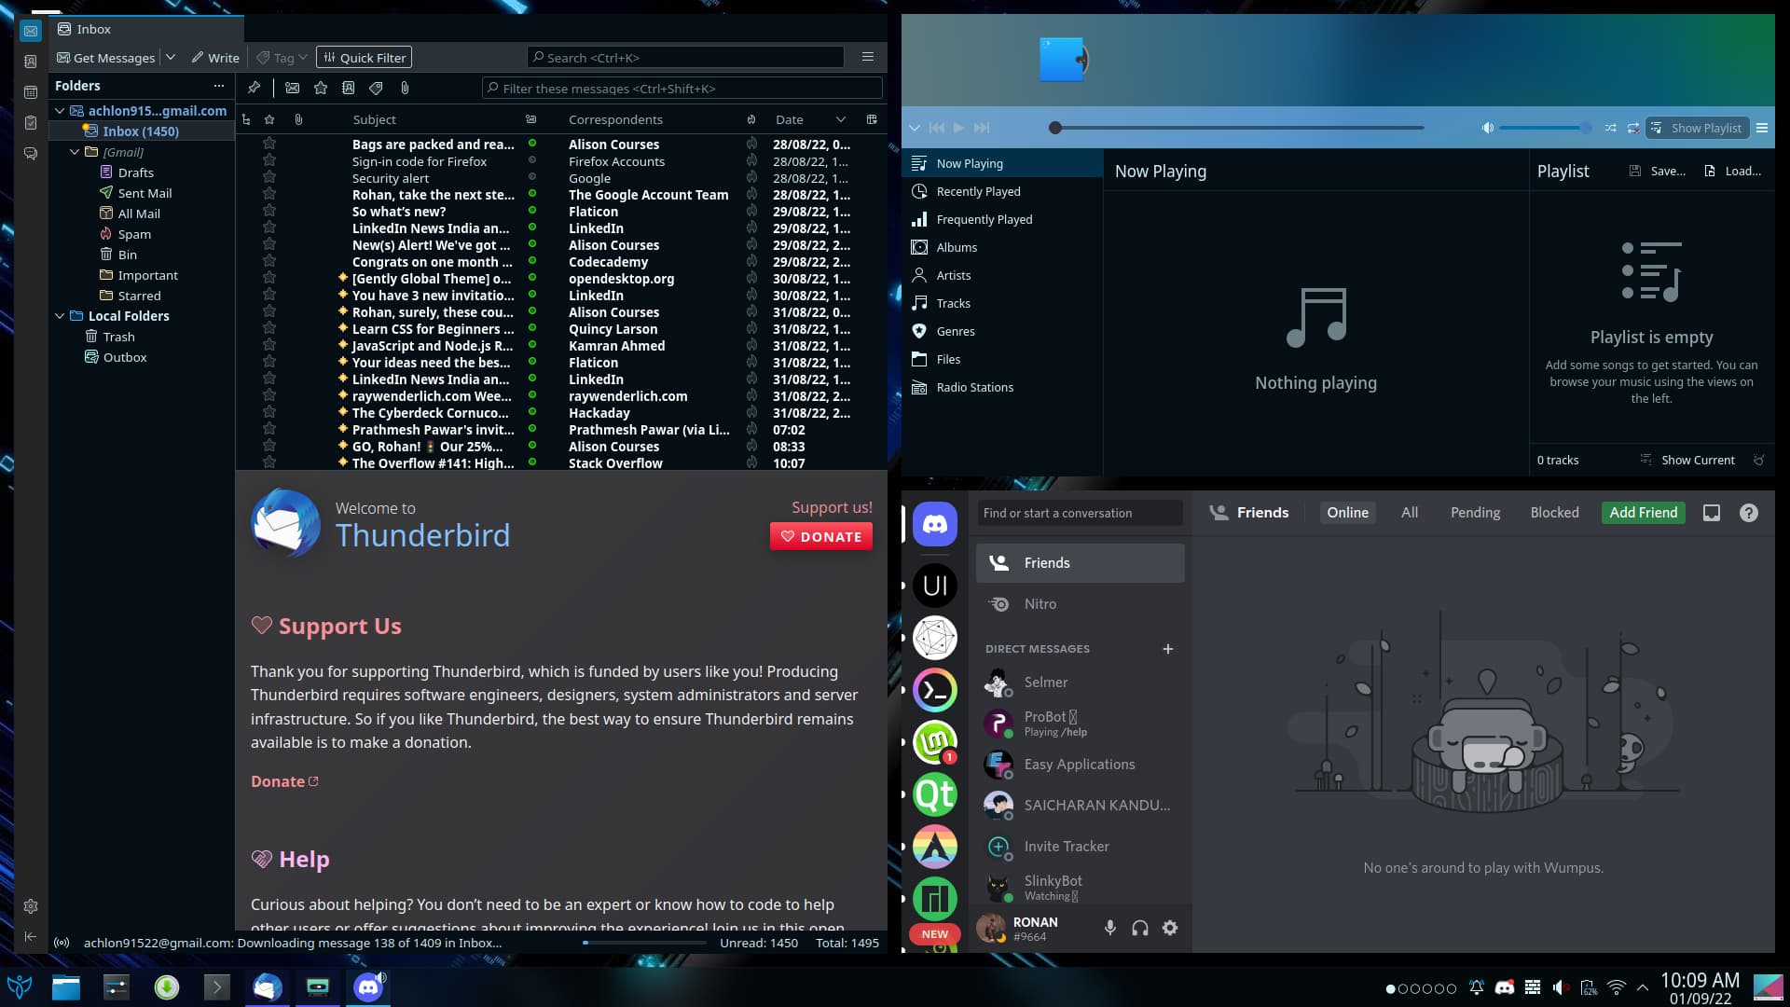Click the playback seek slider
Image resolution: width=1790 pixels, height=1007 pixels.
click(1237, 128)
